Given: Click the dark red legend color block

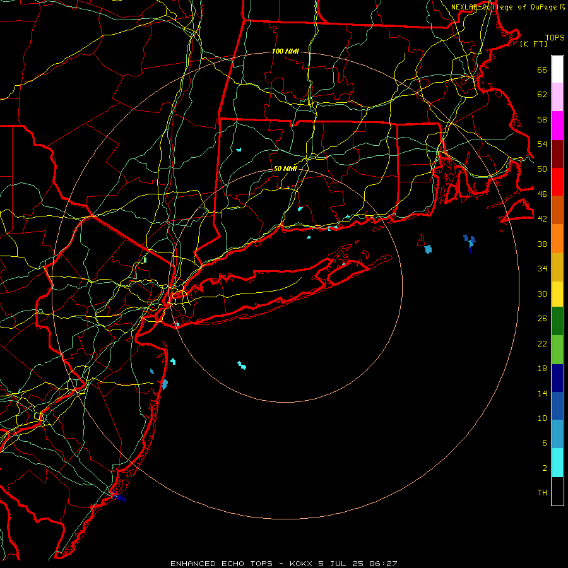Looking at the screenshot, I should (x=557, y=153).
